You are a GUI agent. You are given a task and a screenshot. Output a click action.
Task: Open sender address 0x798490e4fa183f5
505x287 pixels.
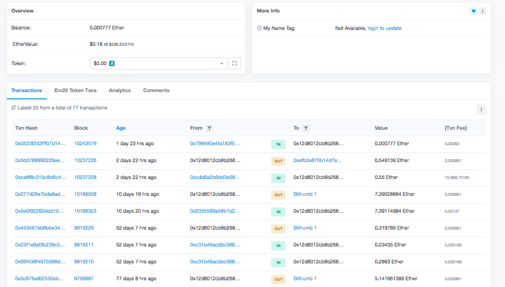click(x=215, y=143)
